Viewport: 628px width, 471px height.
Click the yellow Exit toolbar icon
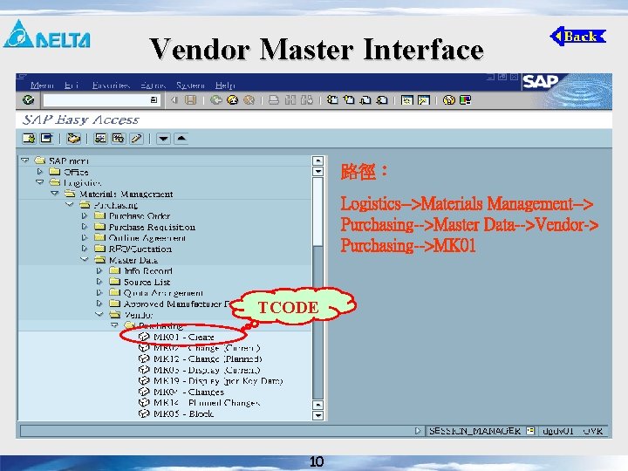pyautogui.click(x=233, y=99)
